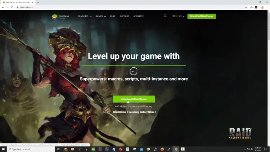
Task: Open the site search magnifier icon
Action: [x=165, y=16]
